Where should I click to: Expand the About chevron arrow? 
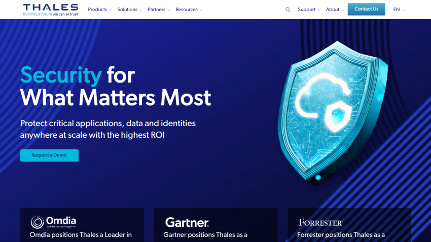tap(343, 10)
